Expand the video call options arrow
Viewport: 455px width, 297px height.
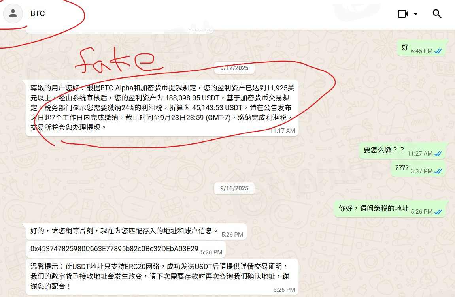[415, 14]
